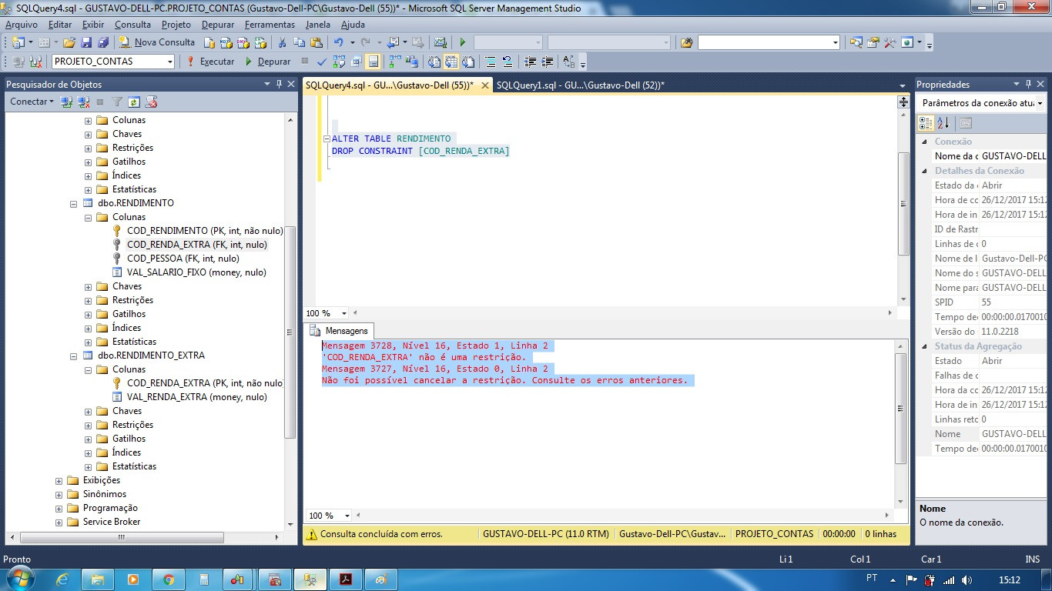Click the filter funnel icon in Object Explorer

[x=117, y=102]
